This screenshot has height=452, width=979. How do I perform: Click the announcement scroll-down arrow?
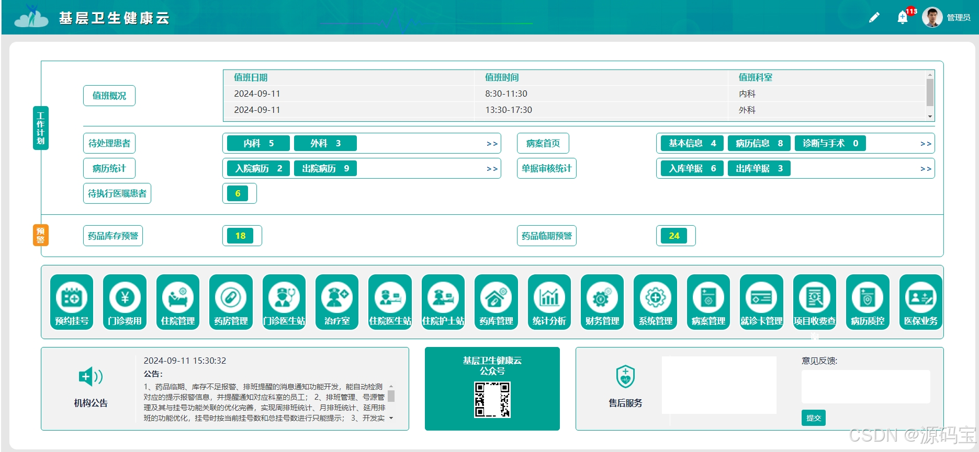tap(391, 418)
